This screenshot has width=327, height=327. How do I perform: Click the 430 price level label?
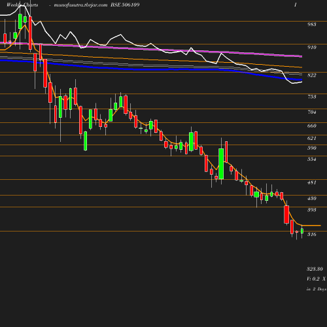[312, 198]
